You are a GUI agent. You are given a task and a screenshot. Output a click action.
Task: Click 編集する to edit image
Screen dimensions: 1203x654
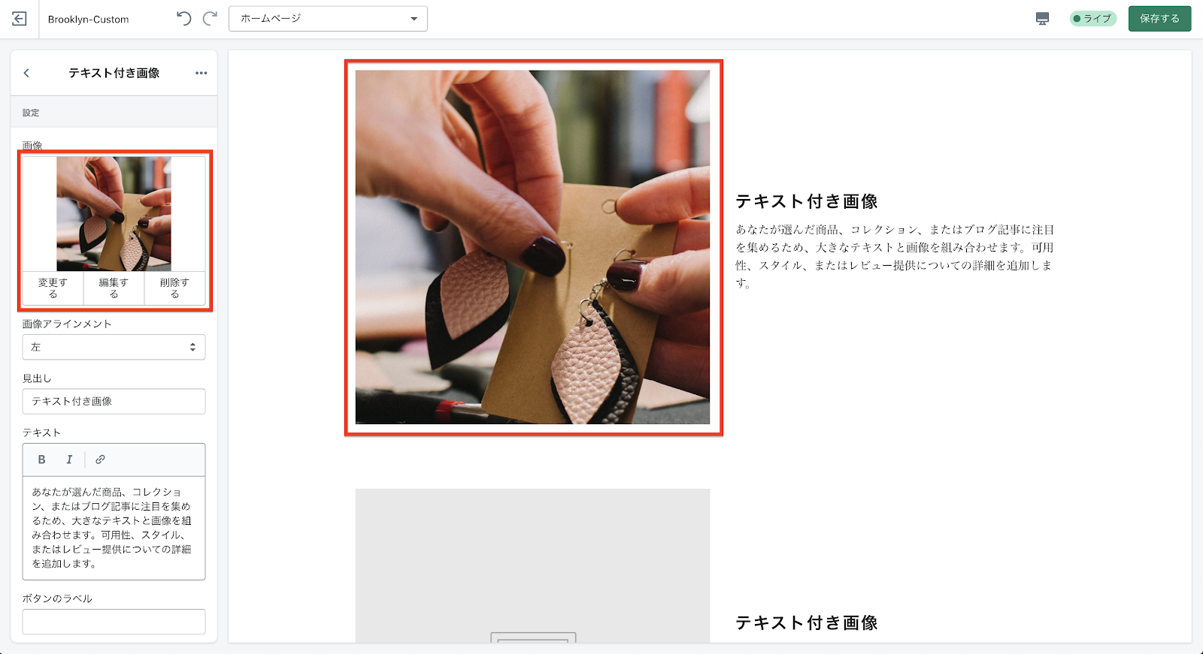click(114, 288)
